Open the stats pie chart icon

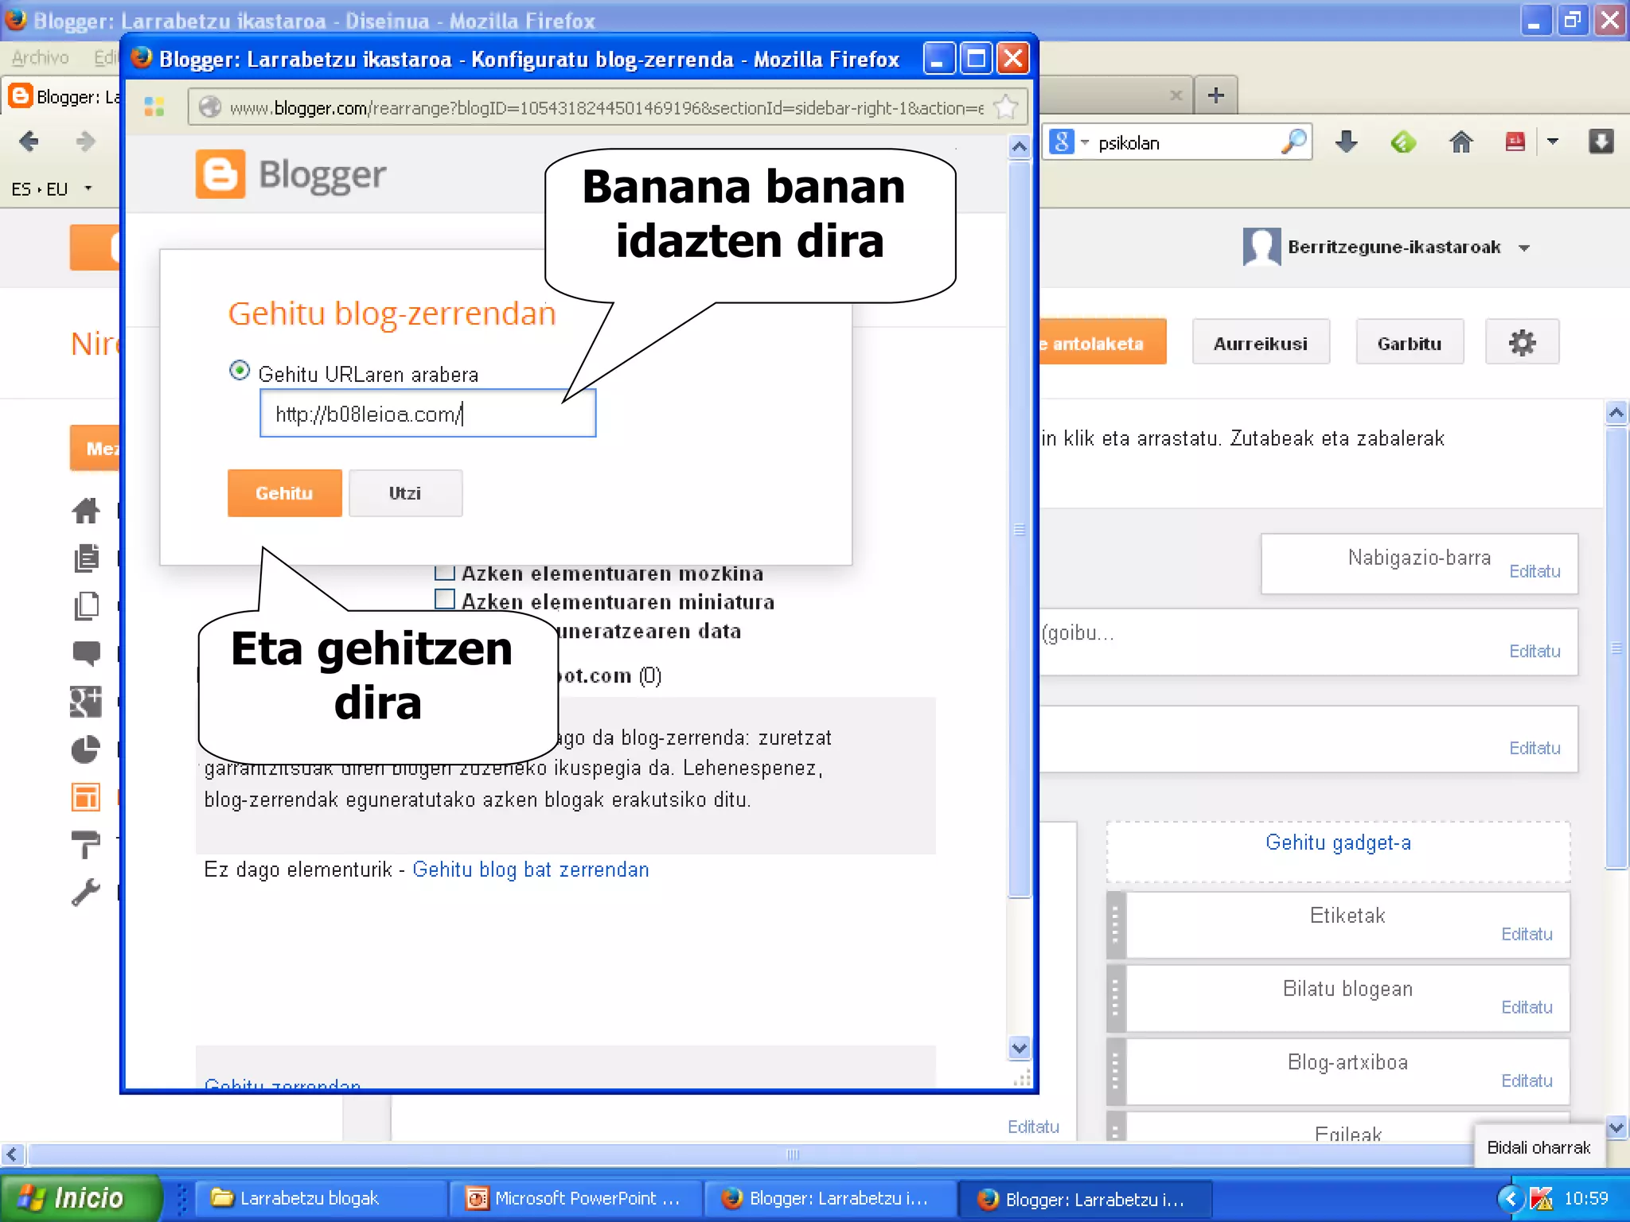[86, 749]
